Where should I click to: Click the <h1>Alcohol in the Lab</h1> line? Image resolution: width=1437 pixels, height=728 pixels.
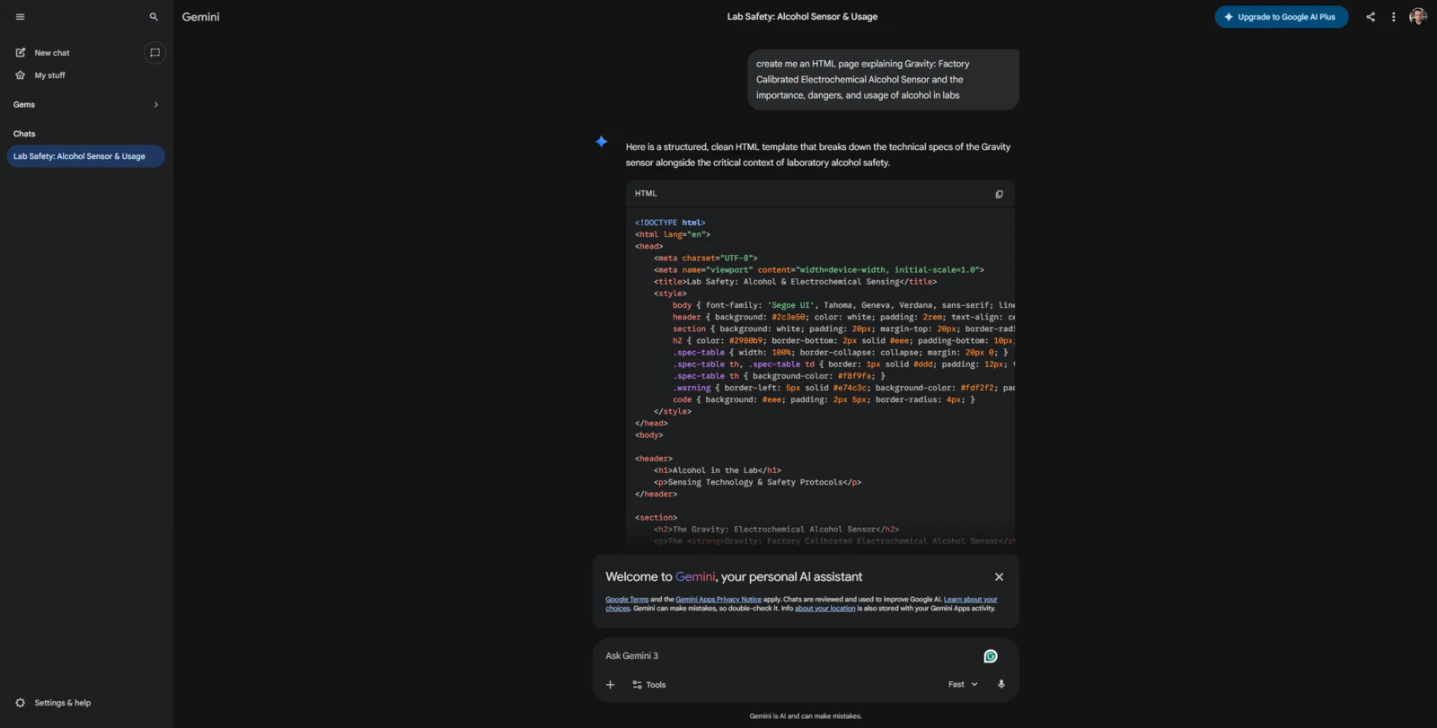[x=718, y=470]
